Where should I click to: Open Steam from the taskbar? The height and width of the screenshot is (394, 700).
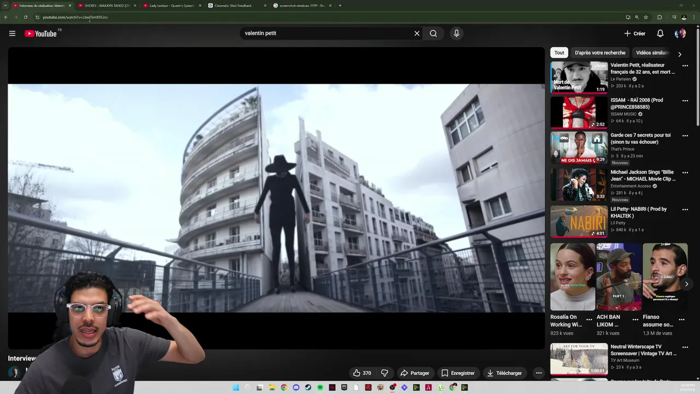coord(308,387)
